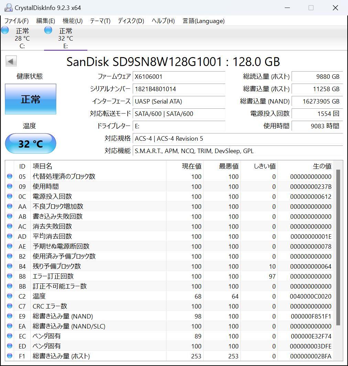Screen dimensions: 348x366
Task: Click the serial number field 1821B4801014
Action: tap(179, 89)
